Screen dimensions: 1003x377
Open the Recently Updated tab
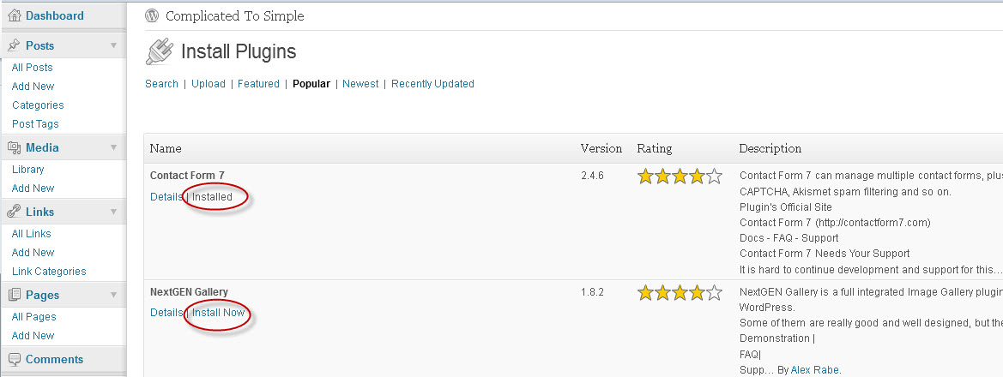point(432,84)
